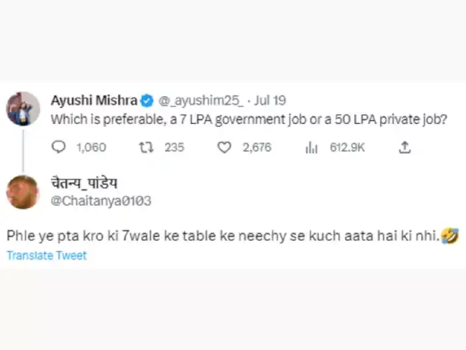Click the 2,676 likes count

tap(257, 147)
